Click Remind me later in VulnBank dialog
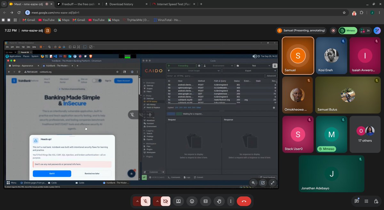The height and width of the screenshot is (210, 384). click(92, 174)
